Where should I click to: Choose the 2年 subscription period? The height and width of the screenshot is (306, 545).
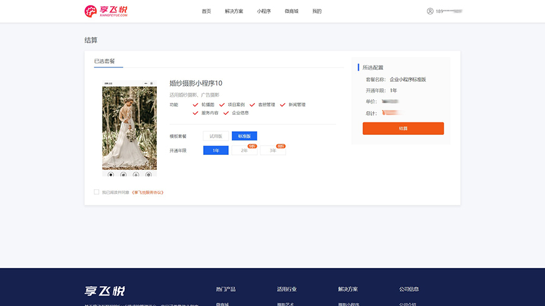pos(244,151)
